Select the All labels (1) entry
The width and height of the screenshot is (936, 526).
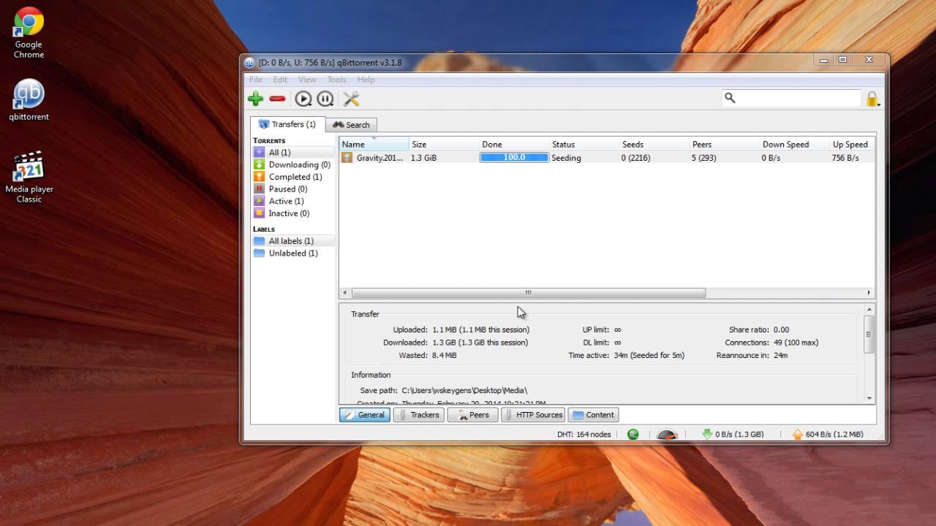(x=292, y=241)
